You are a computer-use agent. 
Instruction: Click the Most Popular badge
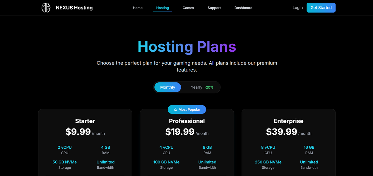click(187, 109)
